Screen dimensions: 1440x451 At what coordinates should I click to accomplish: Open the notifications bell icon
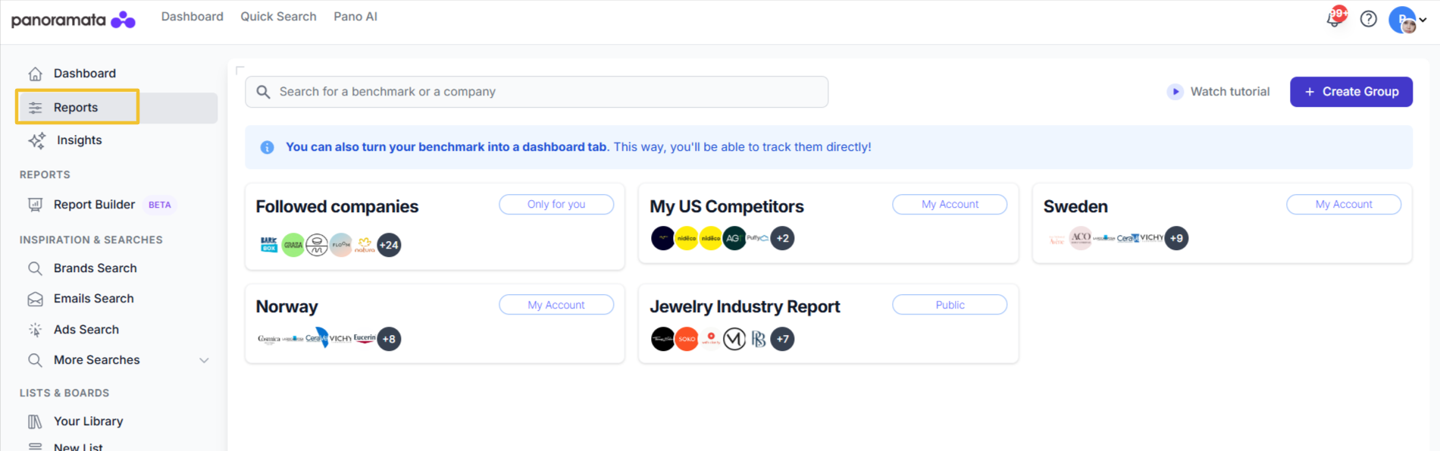(x=1334, y=19)
